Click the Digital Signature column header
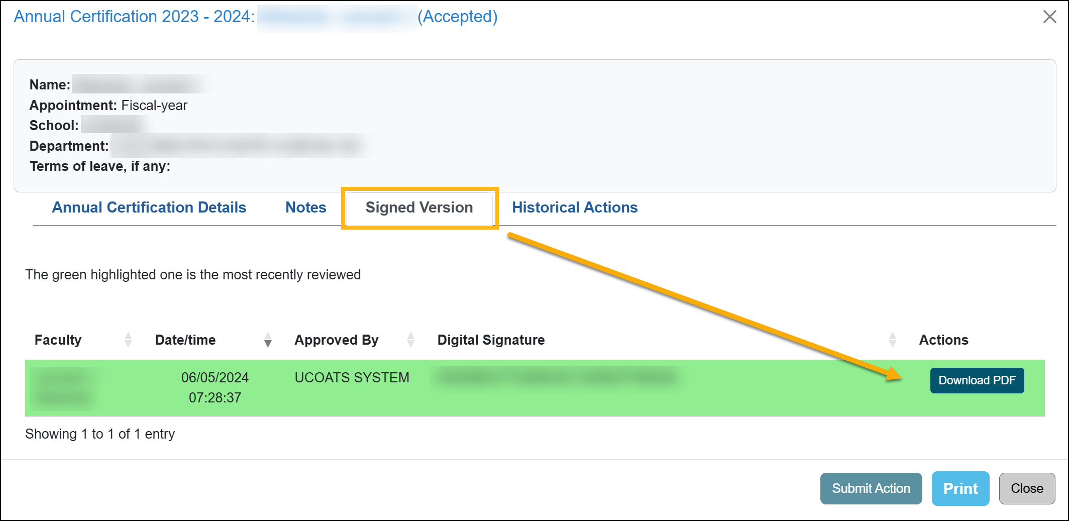Screen dimensions: 1069x521 pyautogui.click(x=491, y=340)
